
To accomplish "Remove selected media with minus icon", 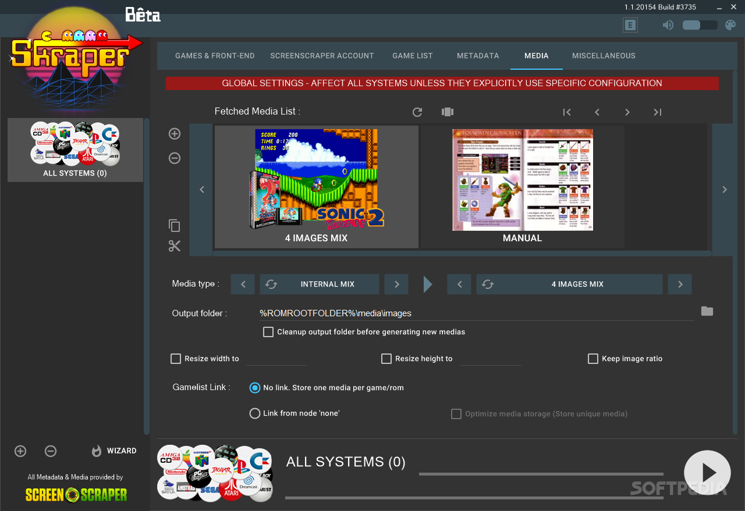I will click(x=175, y=158).
